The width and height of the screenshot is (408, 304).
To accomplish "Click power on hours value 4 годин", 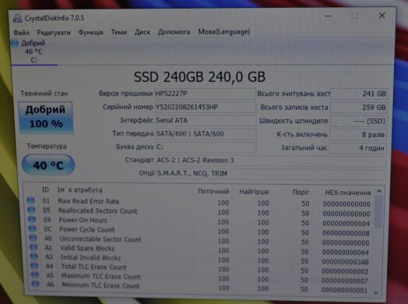I will tap(358, 148).
